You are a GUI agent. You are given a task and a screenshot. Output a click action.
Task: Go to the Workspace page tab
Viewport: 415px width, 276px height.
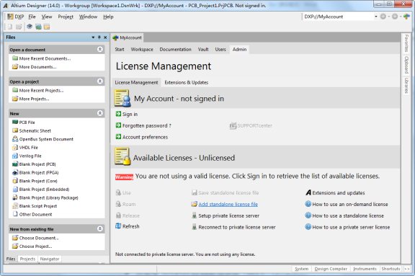point(142,50)
